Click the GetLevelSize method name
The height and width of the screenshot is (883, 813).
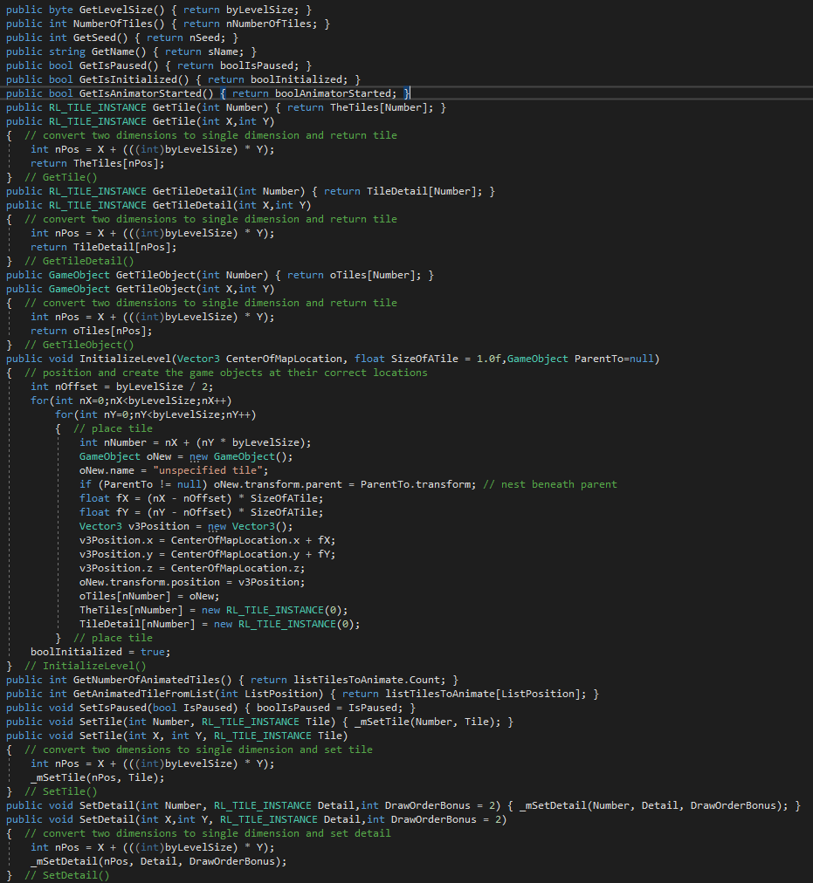116,10
